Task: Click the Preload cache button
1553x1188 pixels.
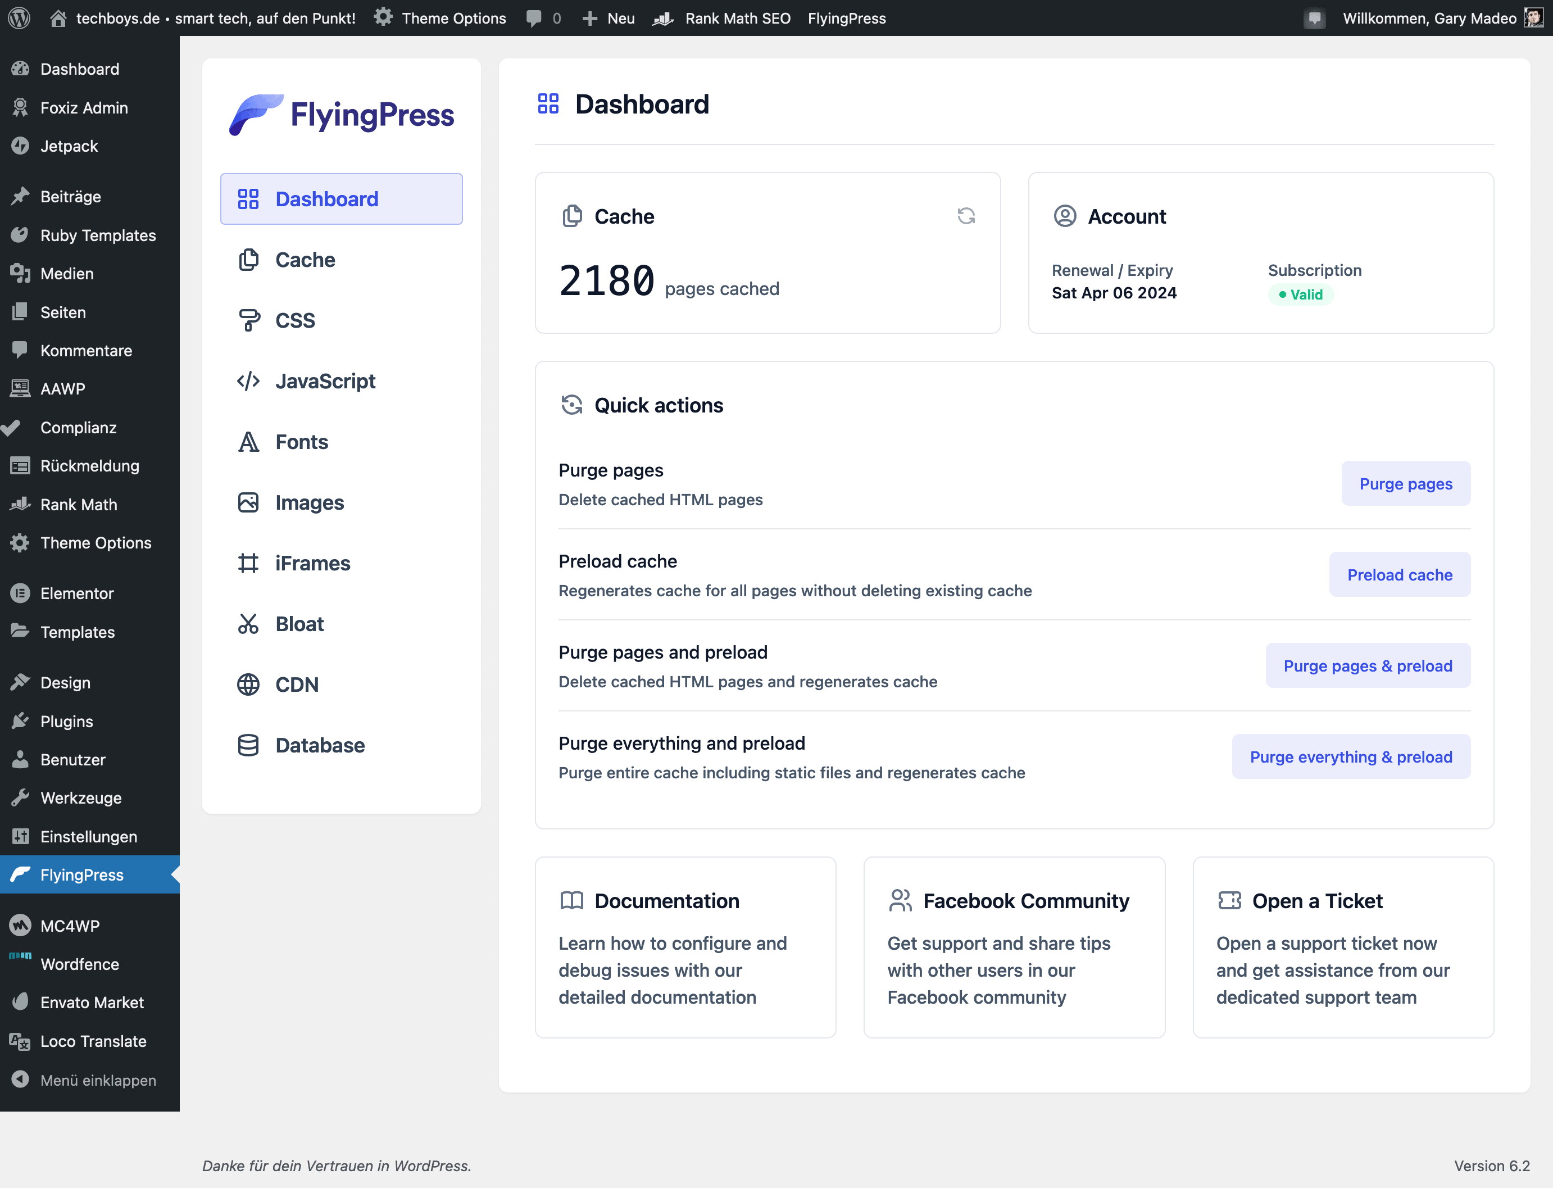Action: point(1400,575)
